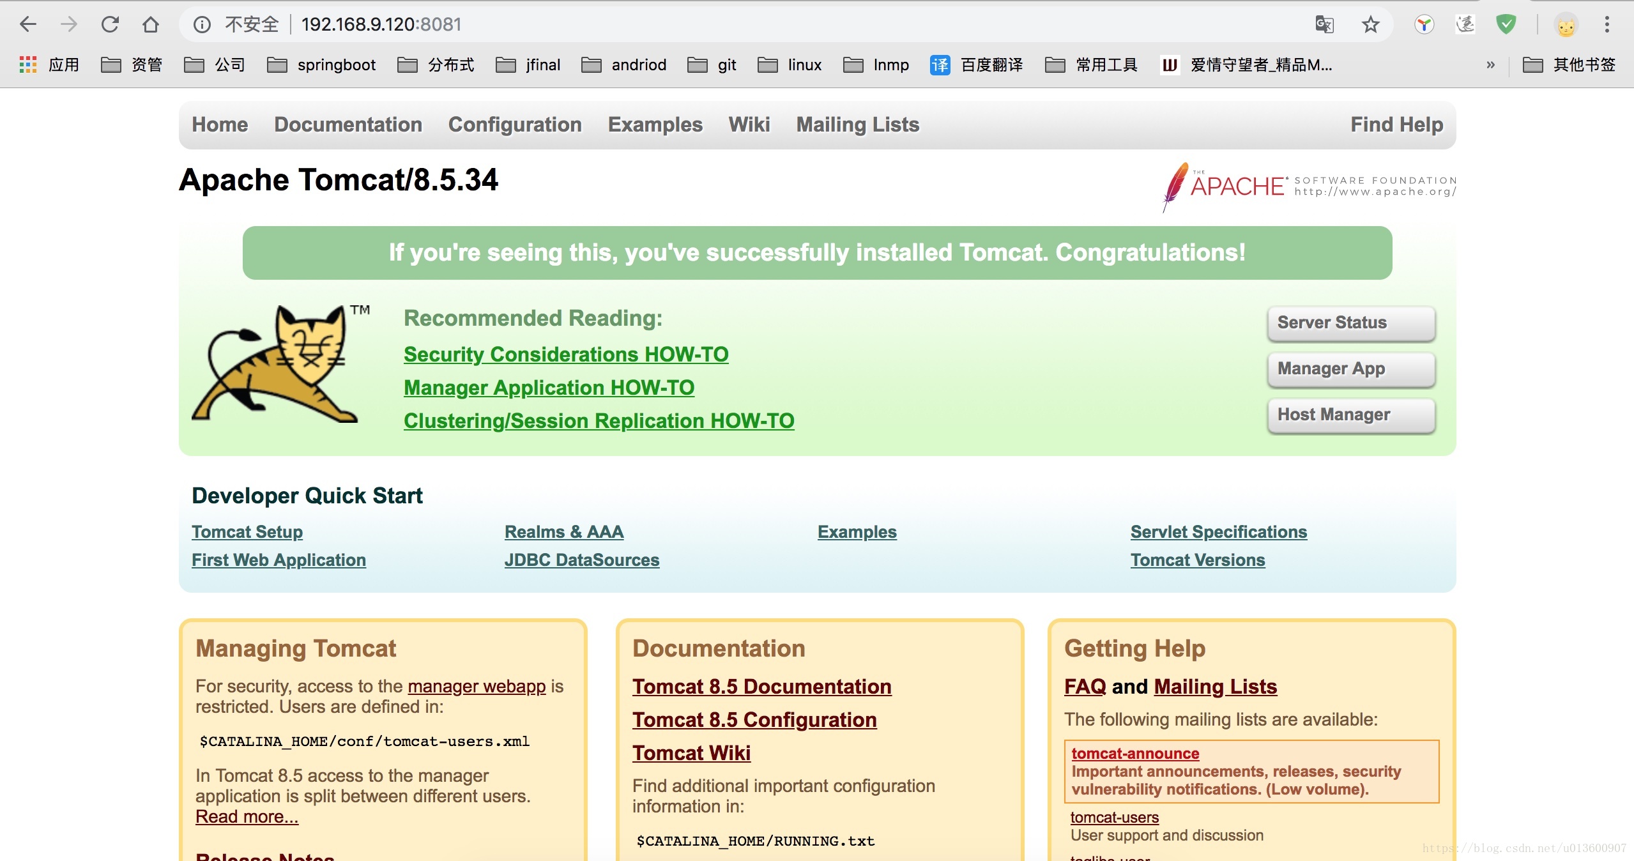Viewport: 1634px width, 861px height.
Task: View site info via the 不安全 icon
Action: (202, 24)
